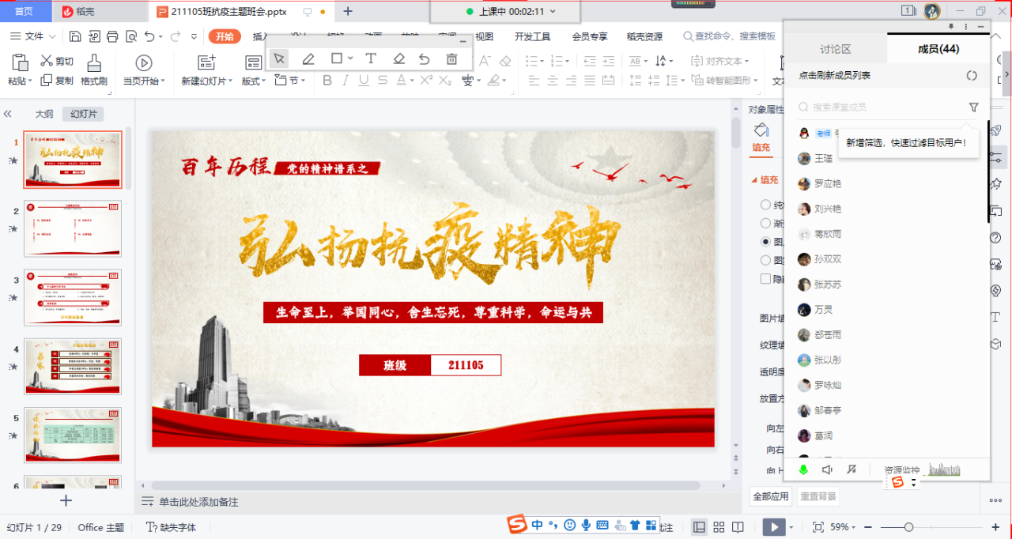Enable the 隐藏 checkbox below fill options
1012x539 pixels.
(765, 278)
